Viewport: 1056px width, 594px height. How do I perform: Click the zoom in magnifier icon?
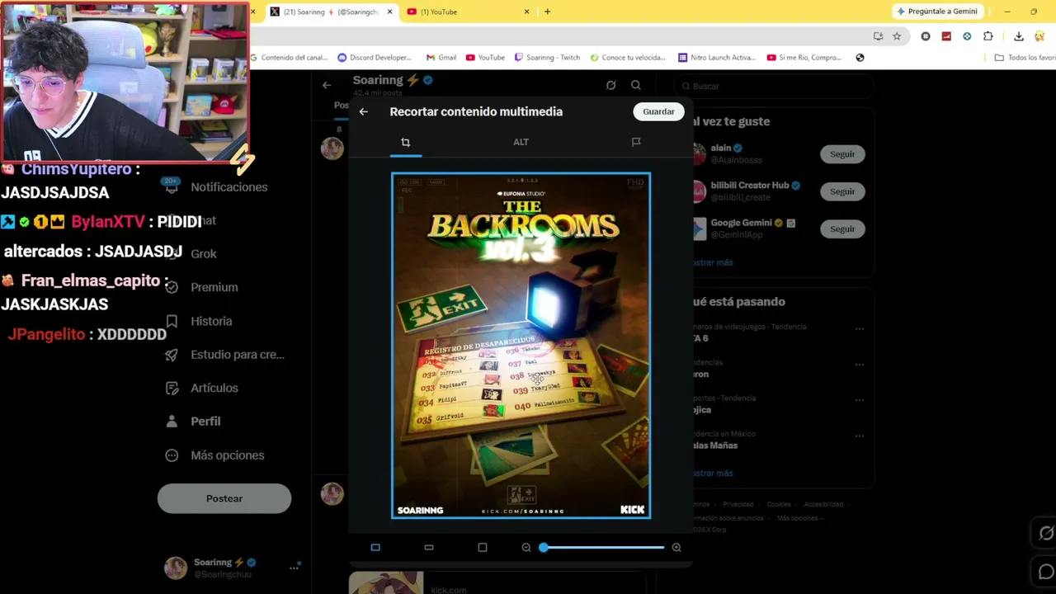[676, 547]
